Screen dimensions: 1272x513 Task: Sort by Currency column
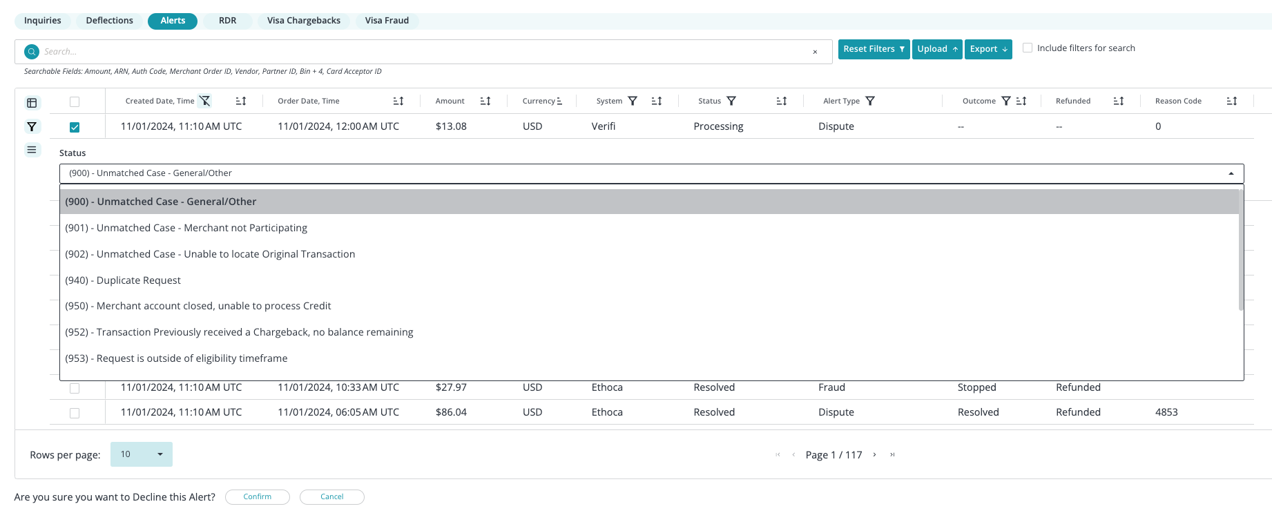[559, 101]
